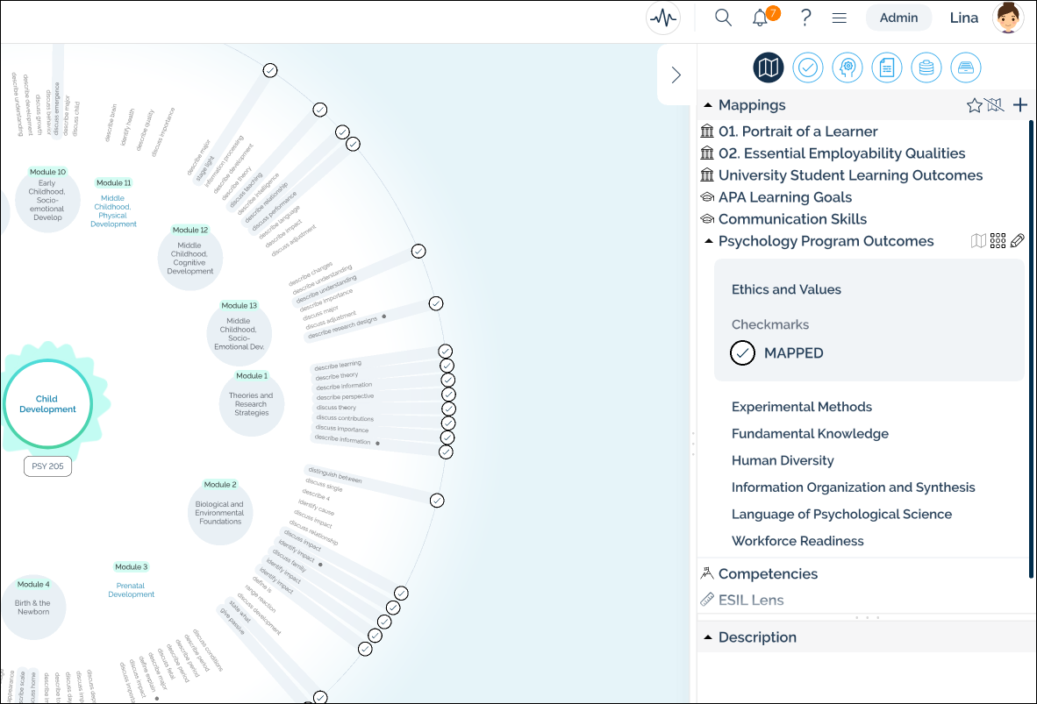Click Module 1 Theories and Research Strategies node
1037x704 pixels.
click(x=251, y=403)
